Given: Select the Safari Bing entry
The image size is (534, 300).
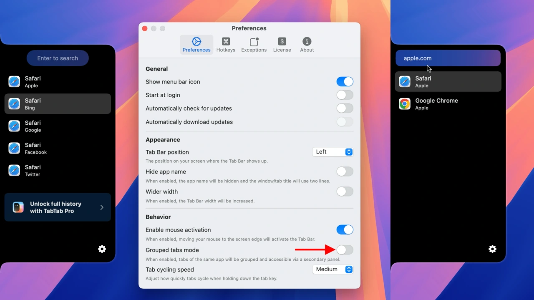Looking at the screenshot, I should pos(58,104).
